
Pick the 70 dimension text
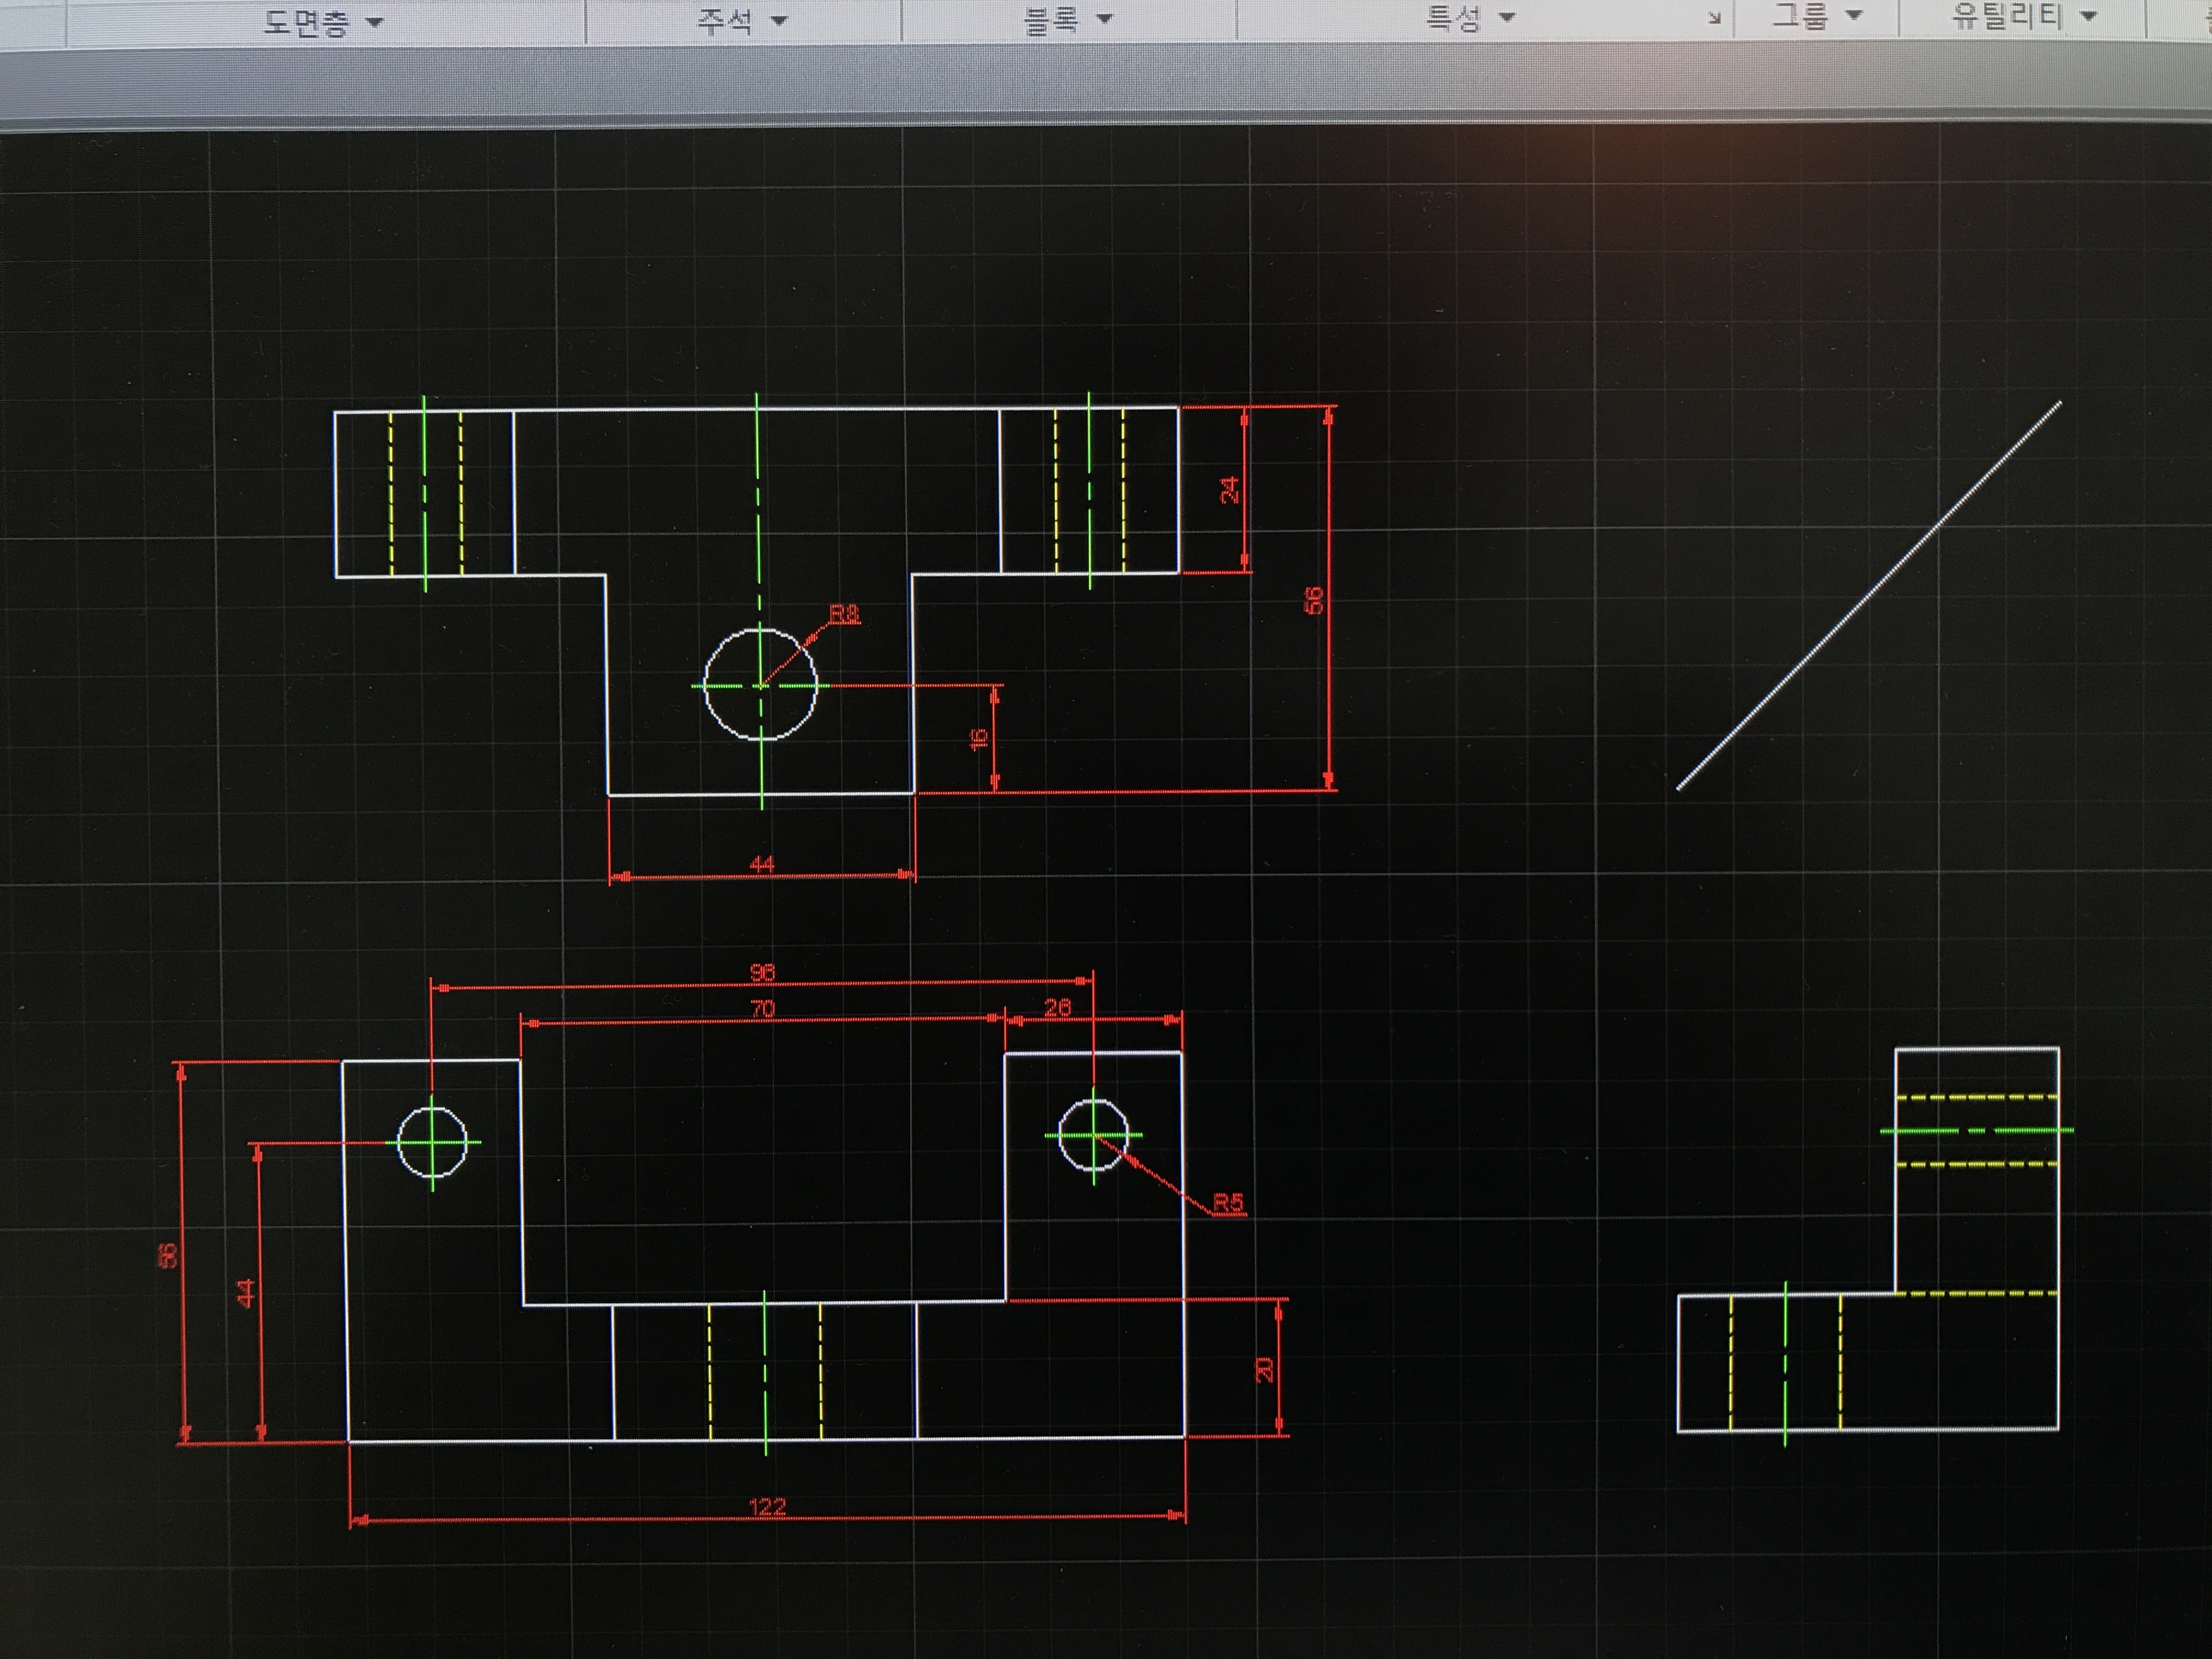click(762, 1010)
